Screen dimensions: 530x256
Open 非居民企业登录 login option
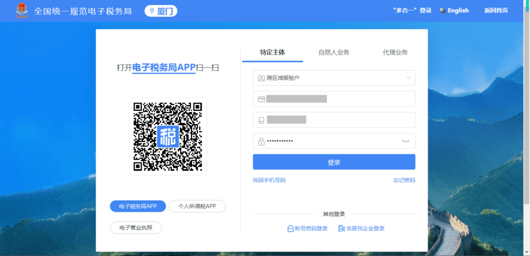click(x=362, y=229)
